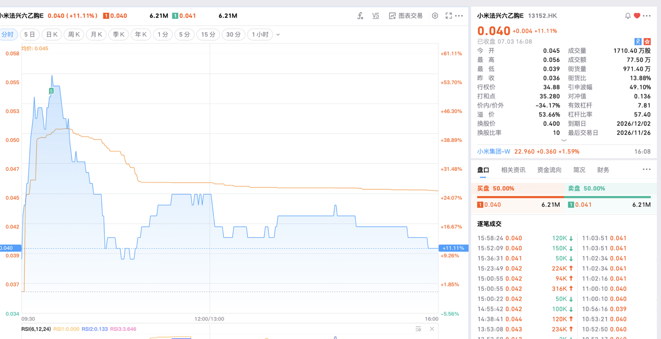Select the 分时 timeframe
This screenshot has height=339, width=661.
coord(7,34)
